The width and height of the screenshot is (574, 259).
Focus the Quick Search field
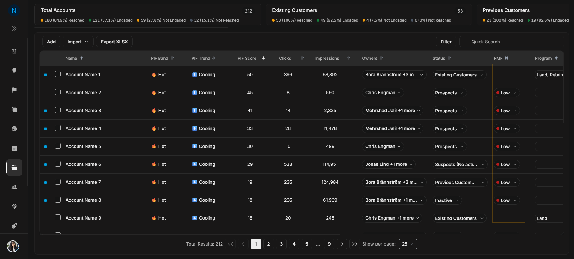(511, 42)
